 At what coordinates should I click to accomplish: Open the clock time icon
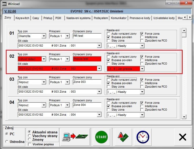tap(143, 137)
